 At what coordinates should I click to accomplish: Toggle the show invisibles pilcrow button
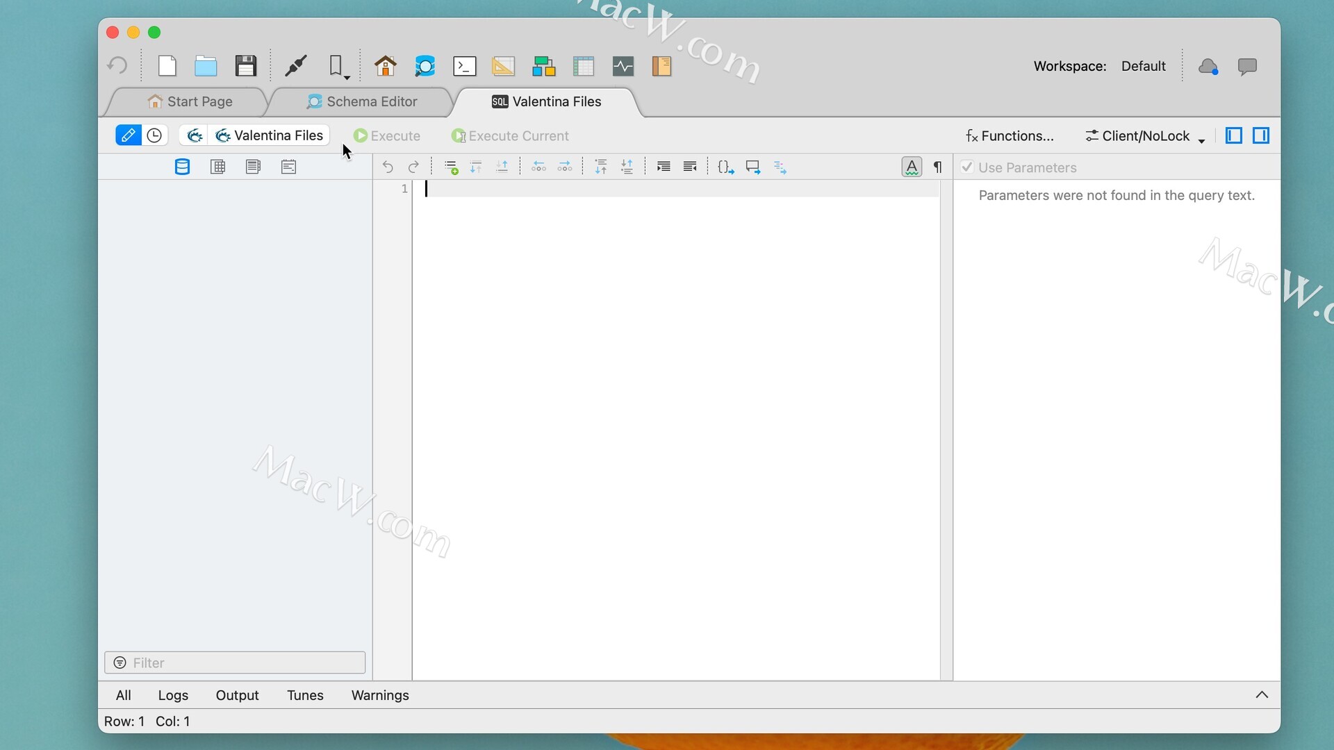point(938,167)
